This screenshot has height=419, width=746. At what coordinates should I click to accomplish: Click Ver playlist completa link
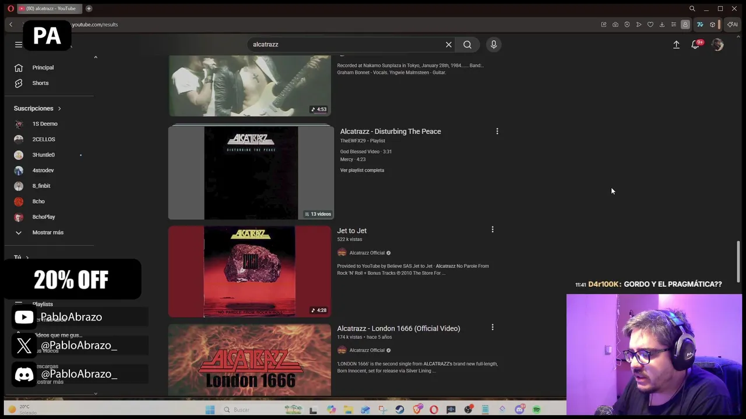(x=362, y=171)
